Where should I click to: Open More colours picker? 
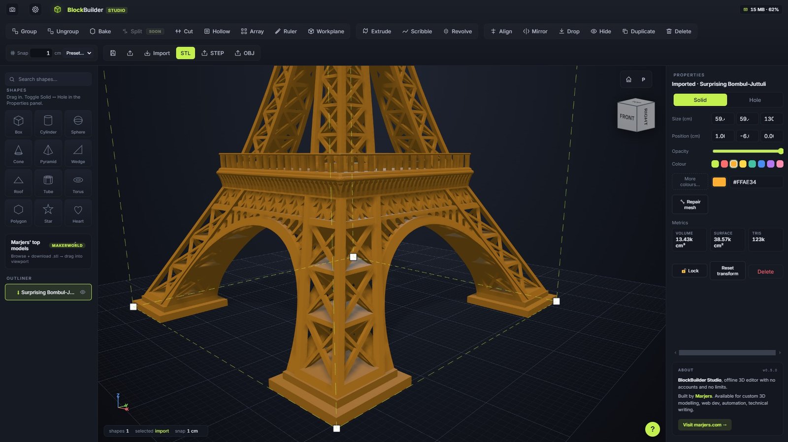coord(690,181)
